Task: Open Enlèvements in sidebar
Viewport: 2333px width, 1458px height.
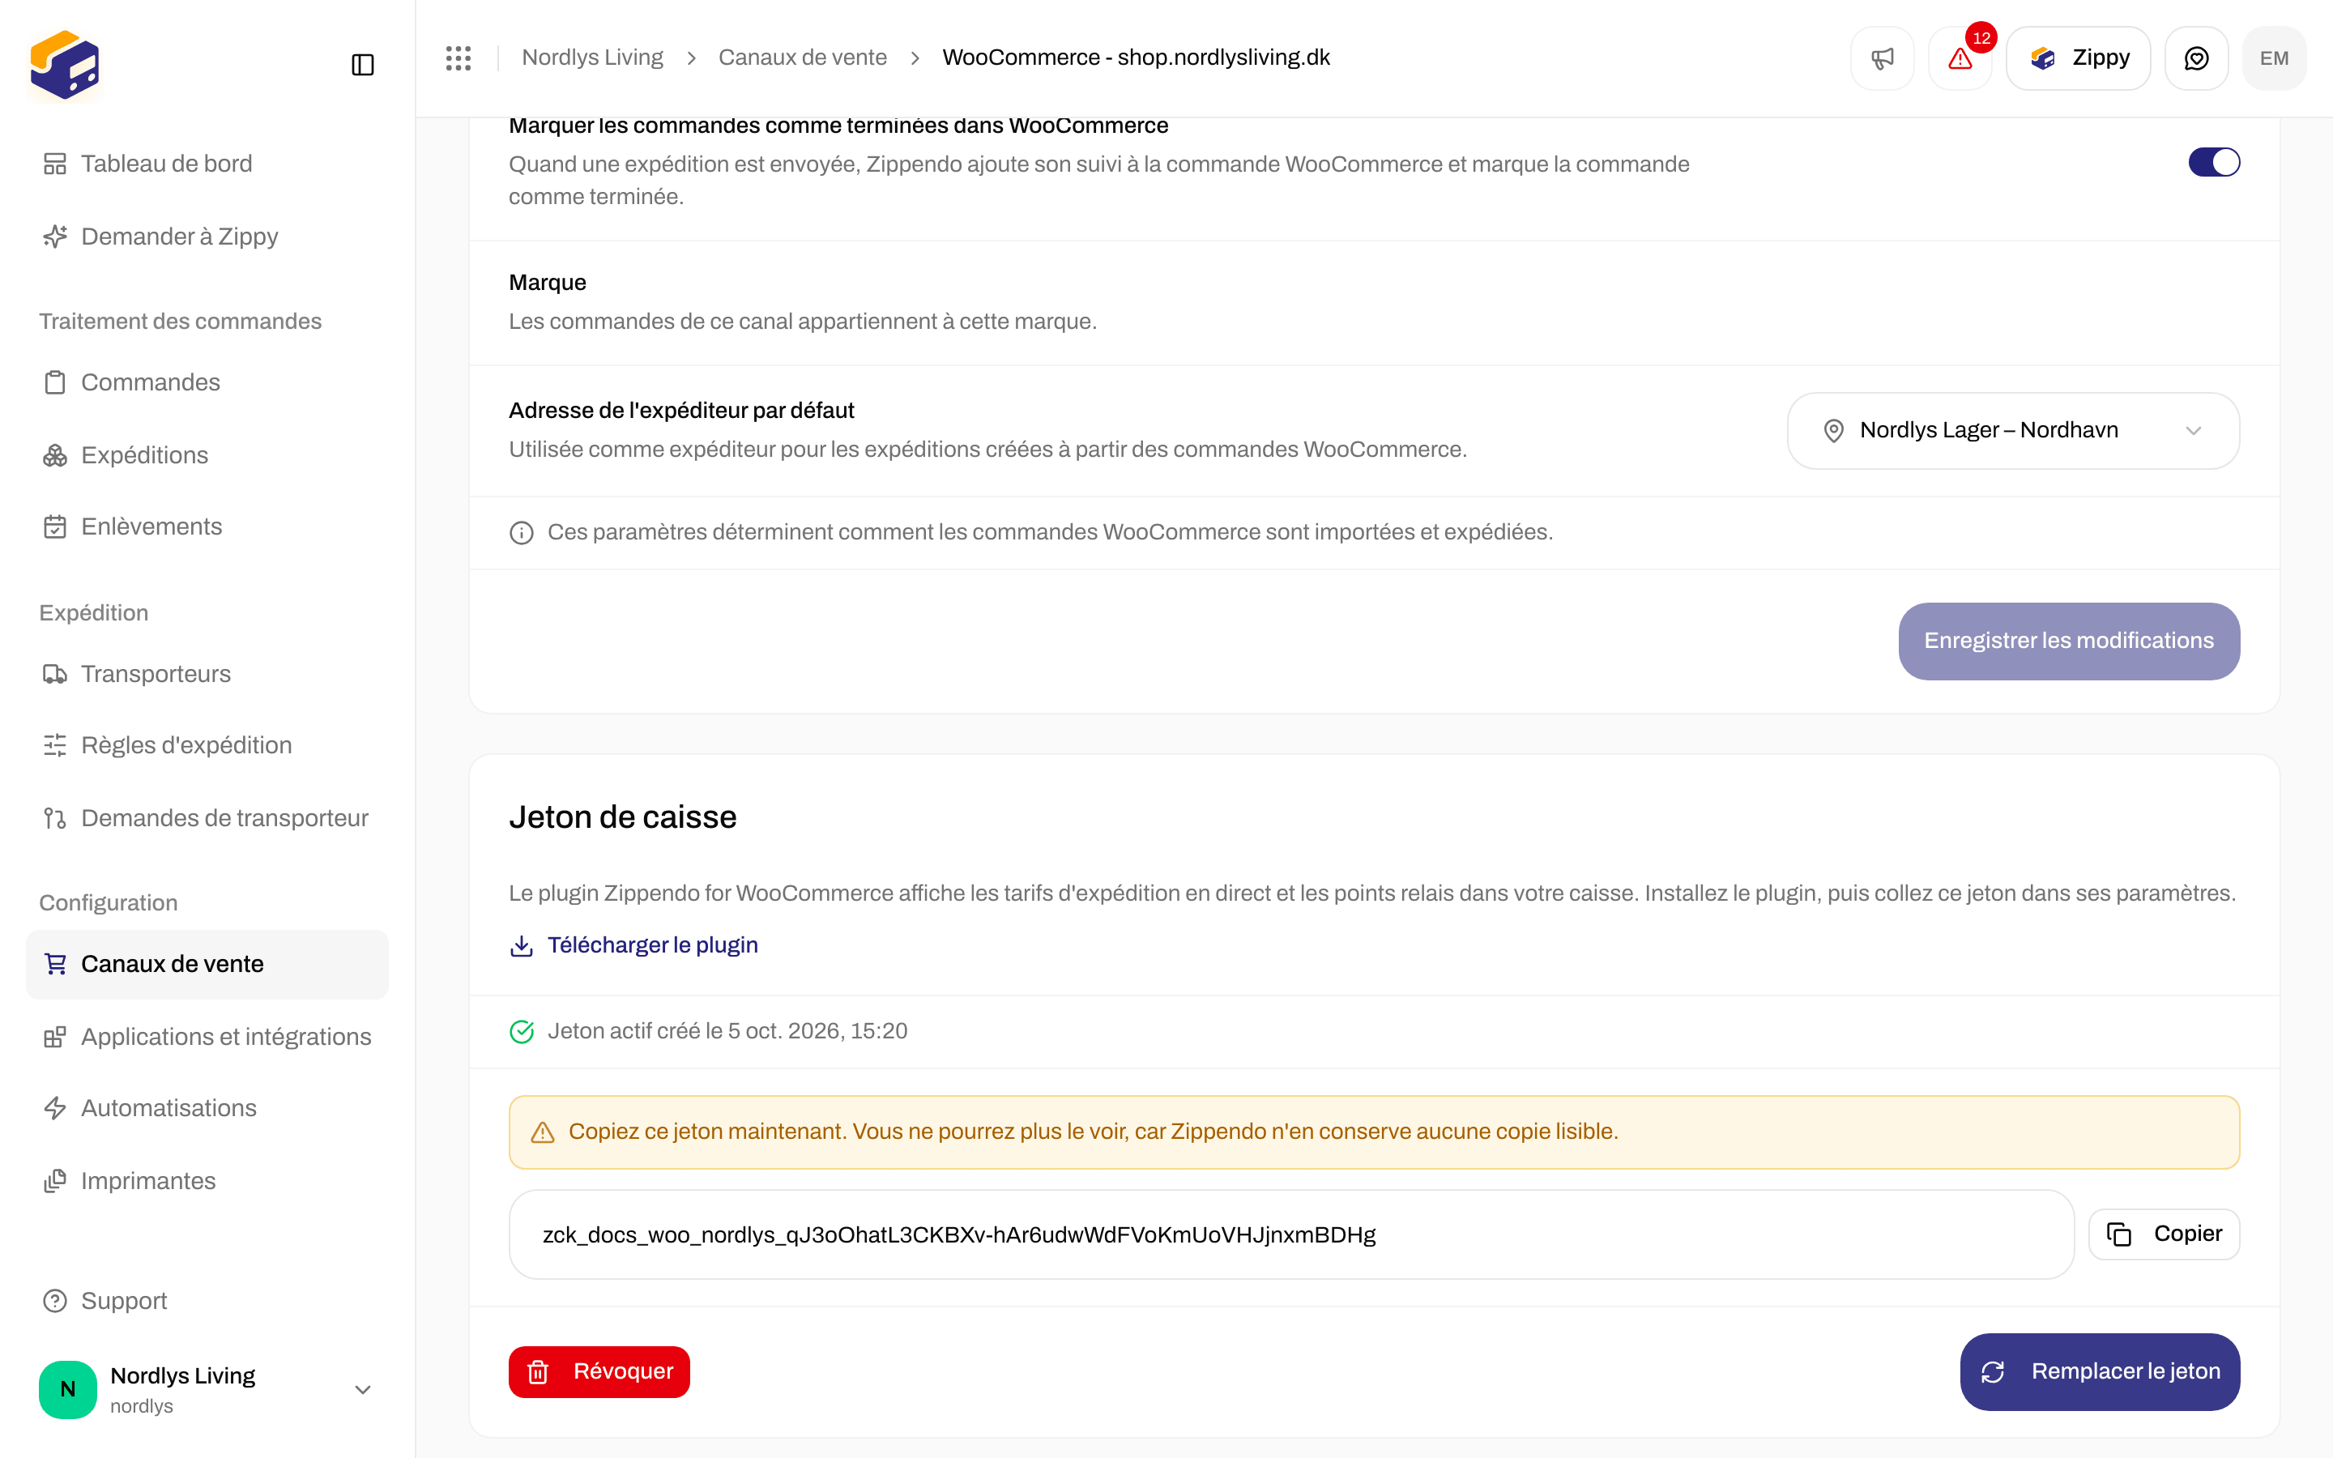Action: pyautogui.click(x=207, y=526)
